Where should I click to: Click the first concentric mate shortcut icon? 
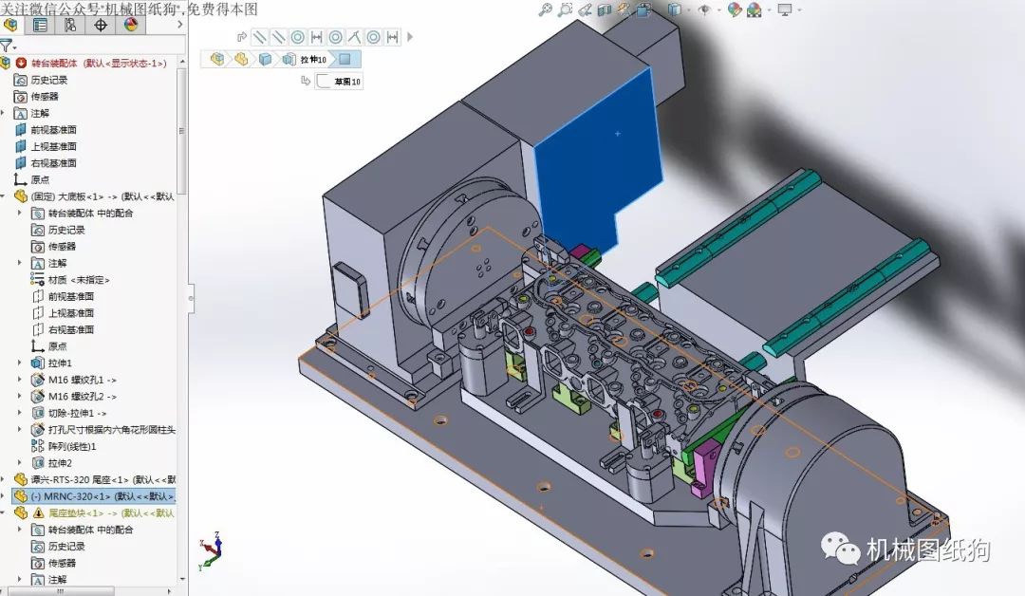297,37
